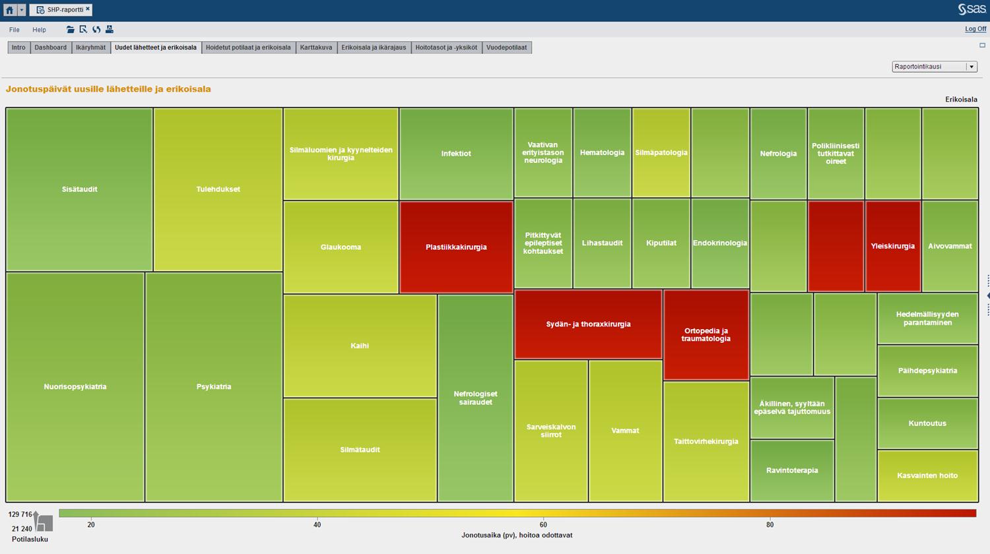Select the Ortopedia ja traumatologia tile
The height and width of the screenshot is (554, 990).
[706, 335]
